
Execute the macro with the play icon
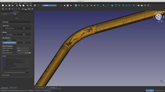coord(71,5)
